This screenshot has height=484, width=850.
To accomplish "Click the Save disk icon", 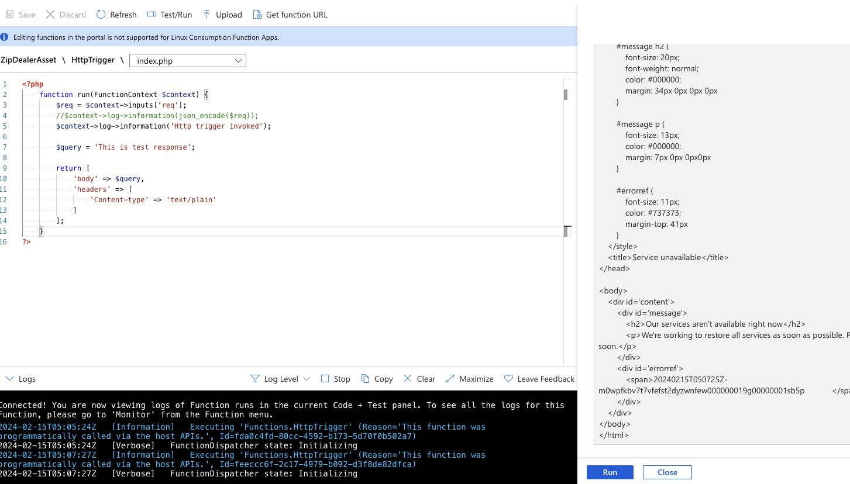I will (x=9, y=15).
